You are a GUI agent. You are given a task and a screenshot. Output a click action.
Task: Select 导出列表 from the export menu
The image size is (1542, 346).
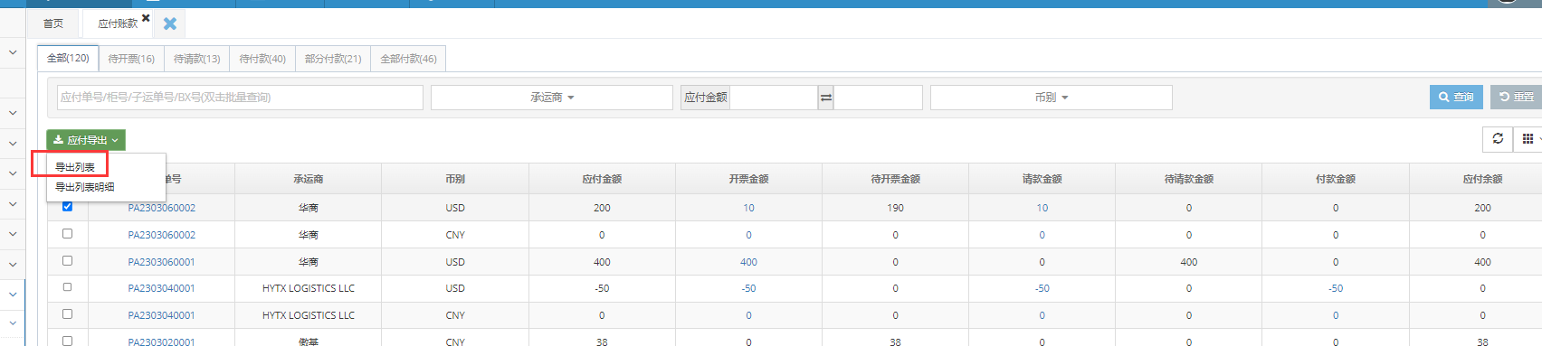pos(75,167)
